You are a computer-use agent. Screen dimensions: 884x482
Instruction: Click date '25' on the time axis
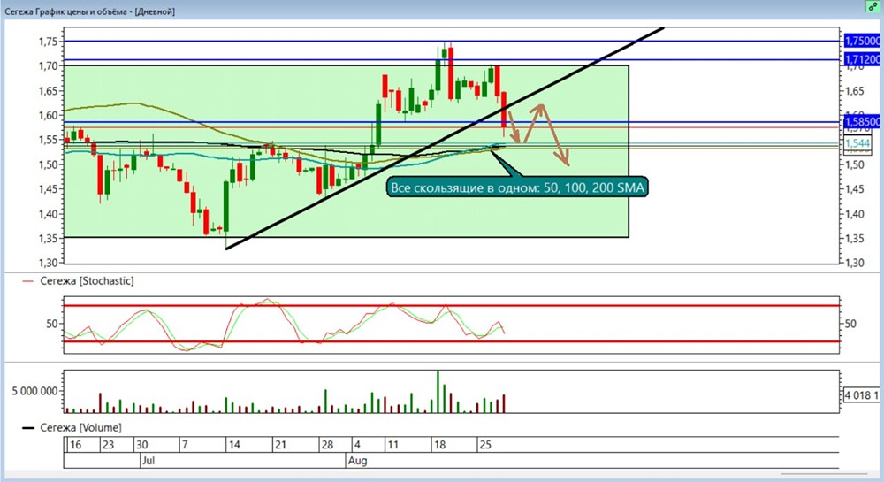pos(485,445)
